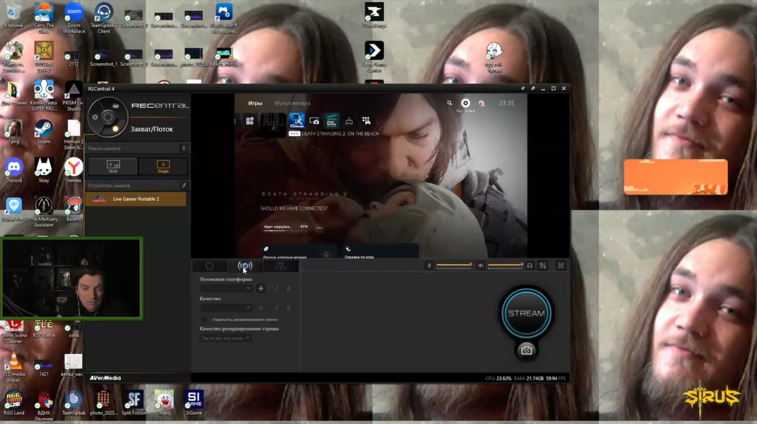This screenshot has height=424, width=757.
Task: Switch to the record mode tab
Action: [209, 266]
